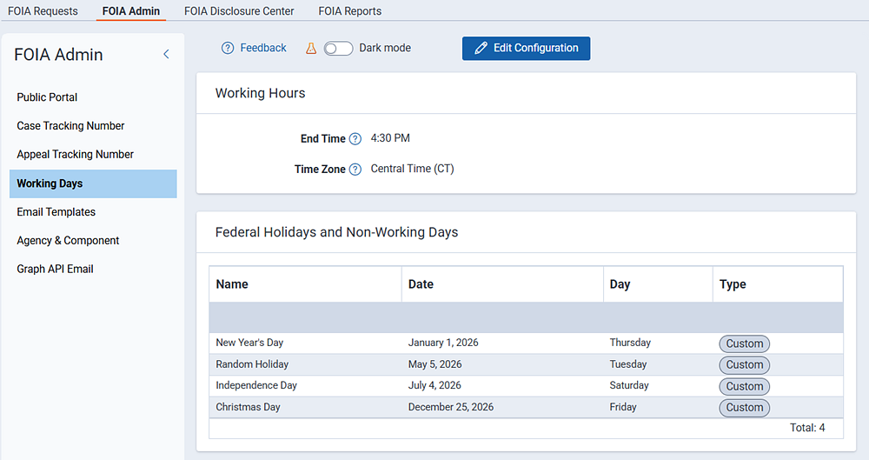
Task: Click the Type column header
Action: click(x=778, y=284)
